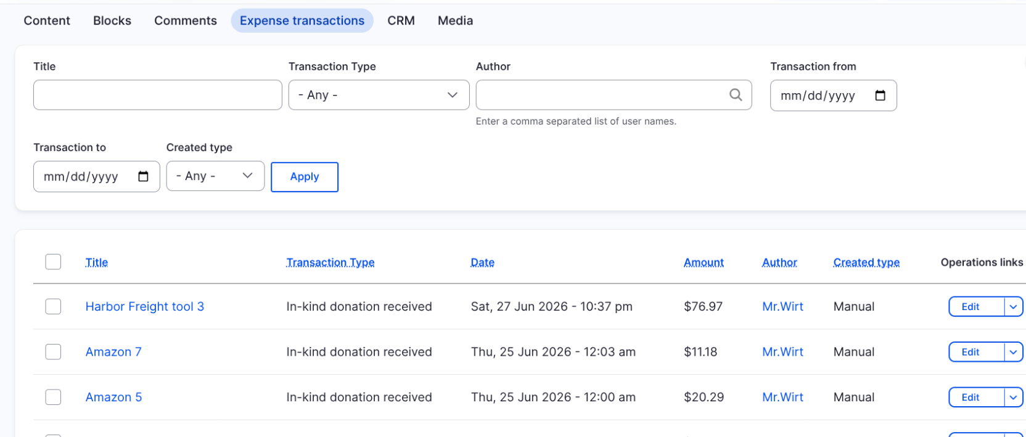This screenshot has width=1026, height=437.
Task: Sort table by Author column
Action: click(x=779, y=263)
